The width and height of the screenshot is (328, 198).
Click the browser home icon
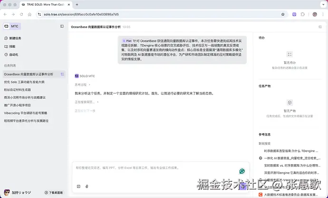(29, 14)
